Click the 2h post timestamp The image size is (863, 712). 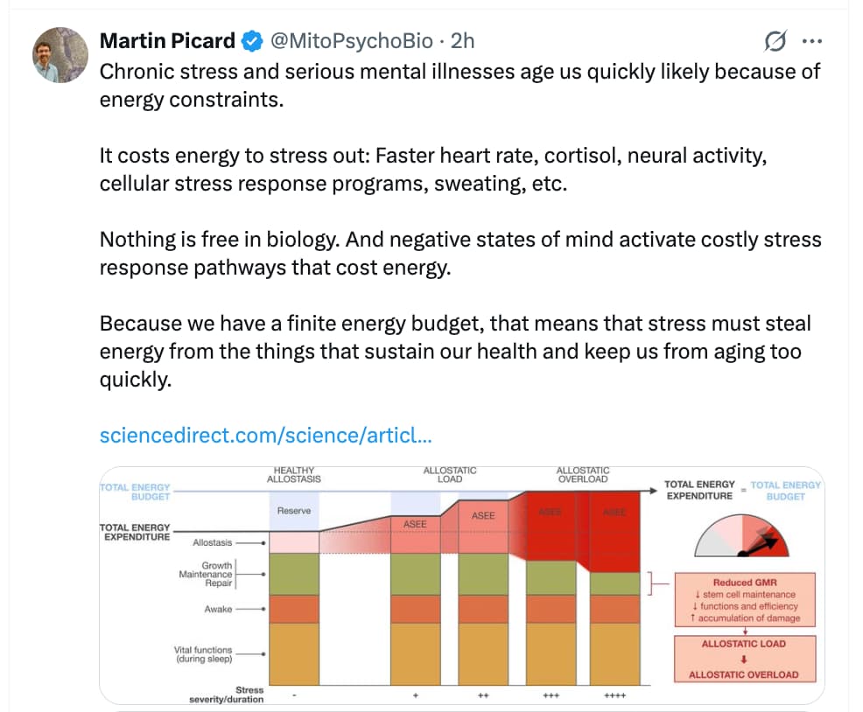(462, 41)
